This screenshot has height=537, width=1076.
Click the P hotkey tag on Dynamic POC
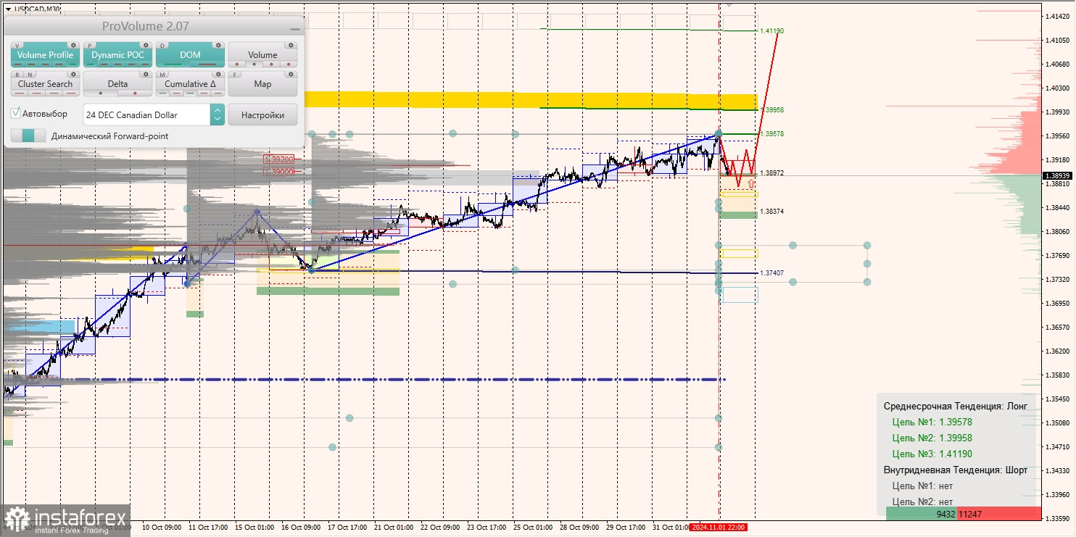(90, 45)
